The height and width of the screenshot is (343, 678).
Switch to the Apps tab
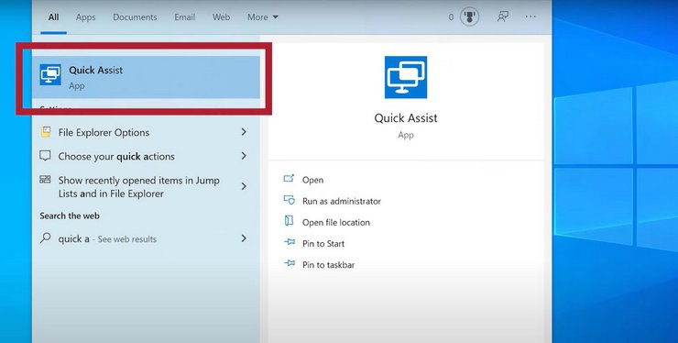[85, 17]
